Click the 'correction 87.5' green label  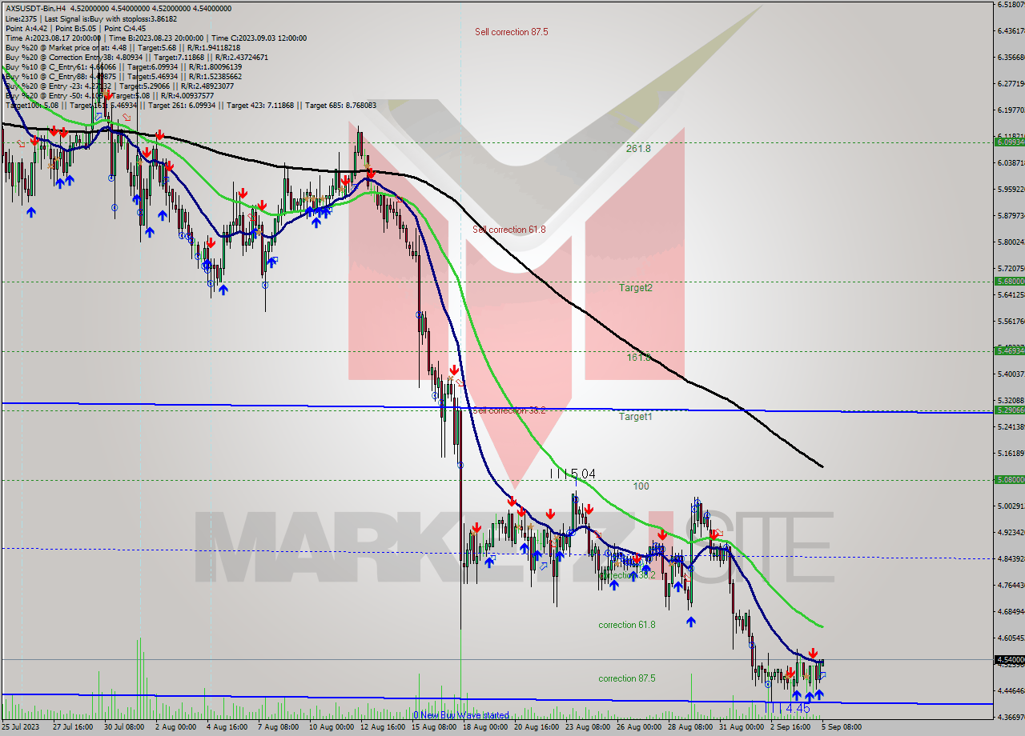(x=627, y=678)
